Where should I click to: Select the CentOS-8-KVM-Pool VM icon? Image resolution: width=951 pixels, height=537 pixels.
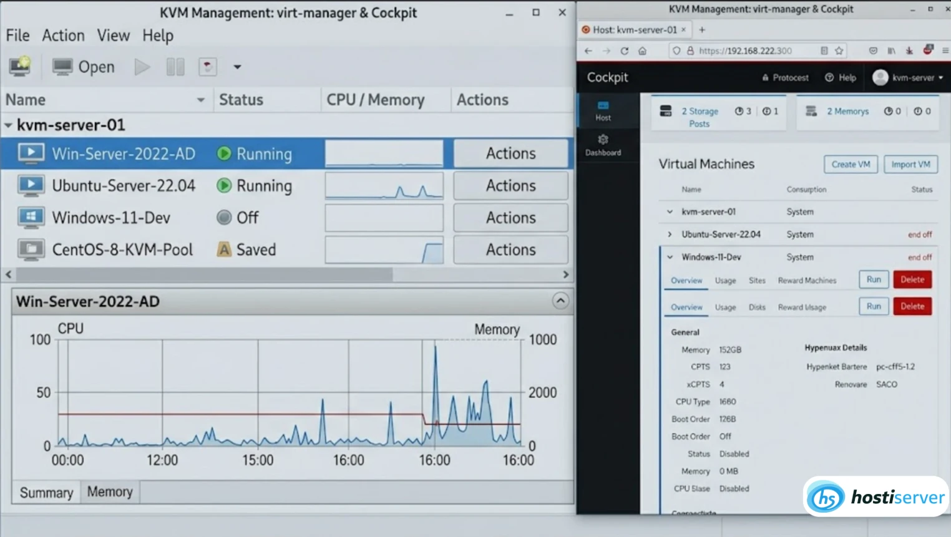pos(31,249)
